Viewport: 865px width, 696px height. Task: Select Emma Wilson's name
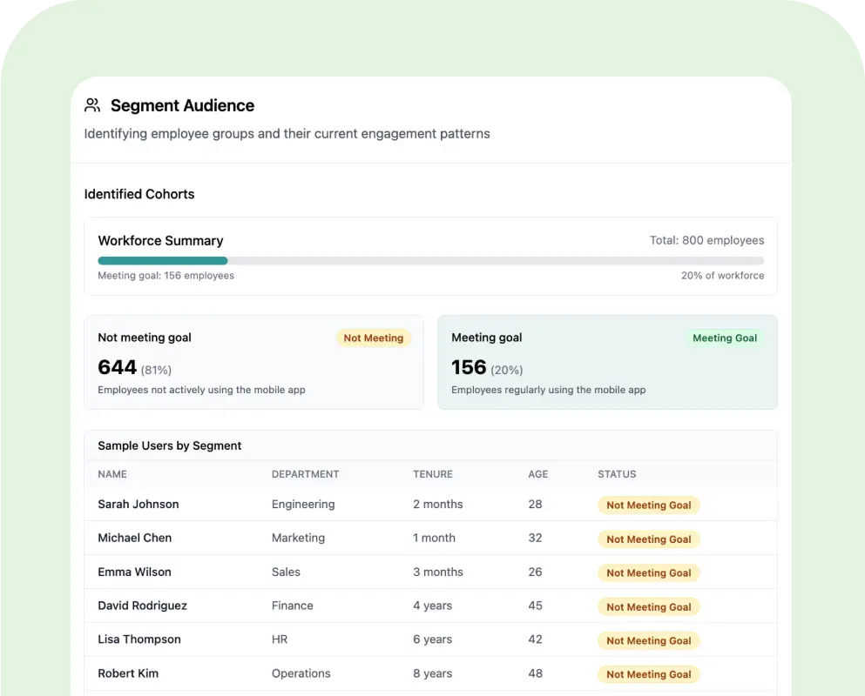[x=135, y=572]
